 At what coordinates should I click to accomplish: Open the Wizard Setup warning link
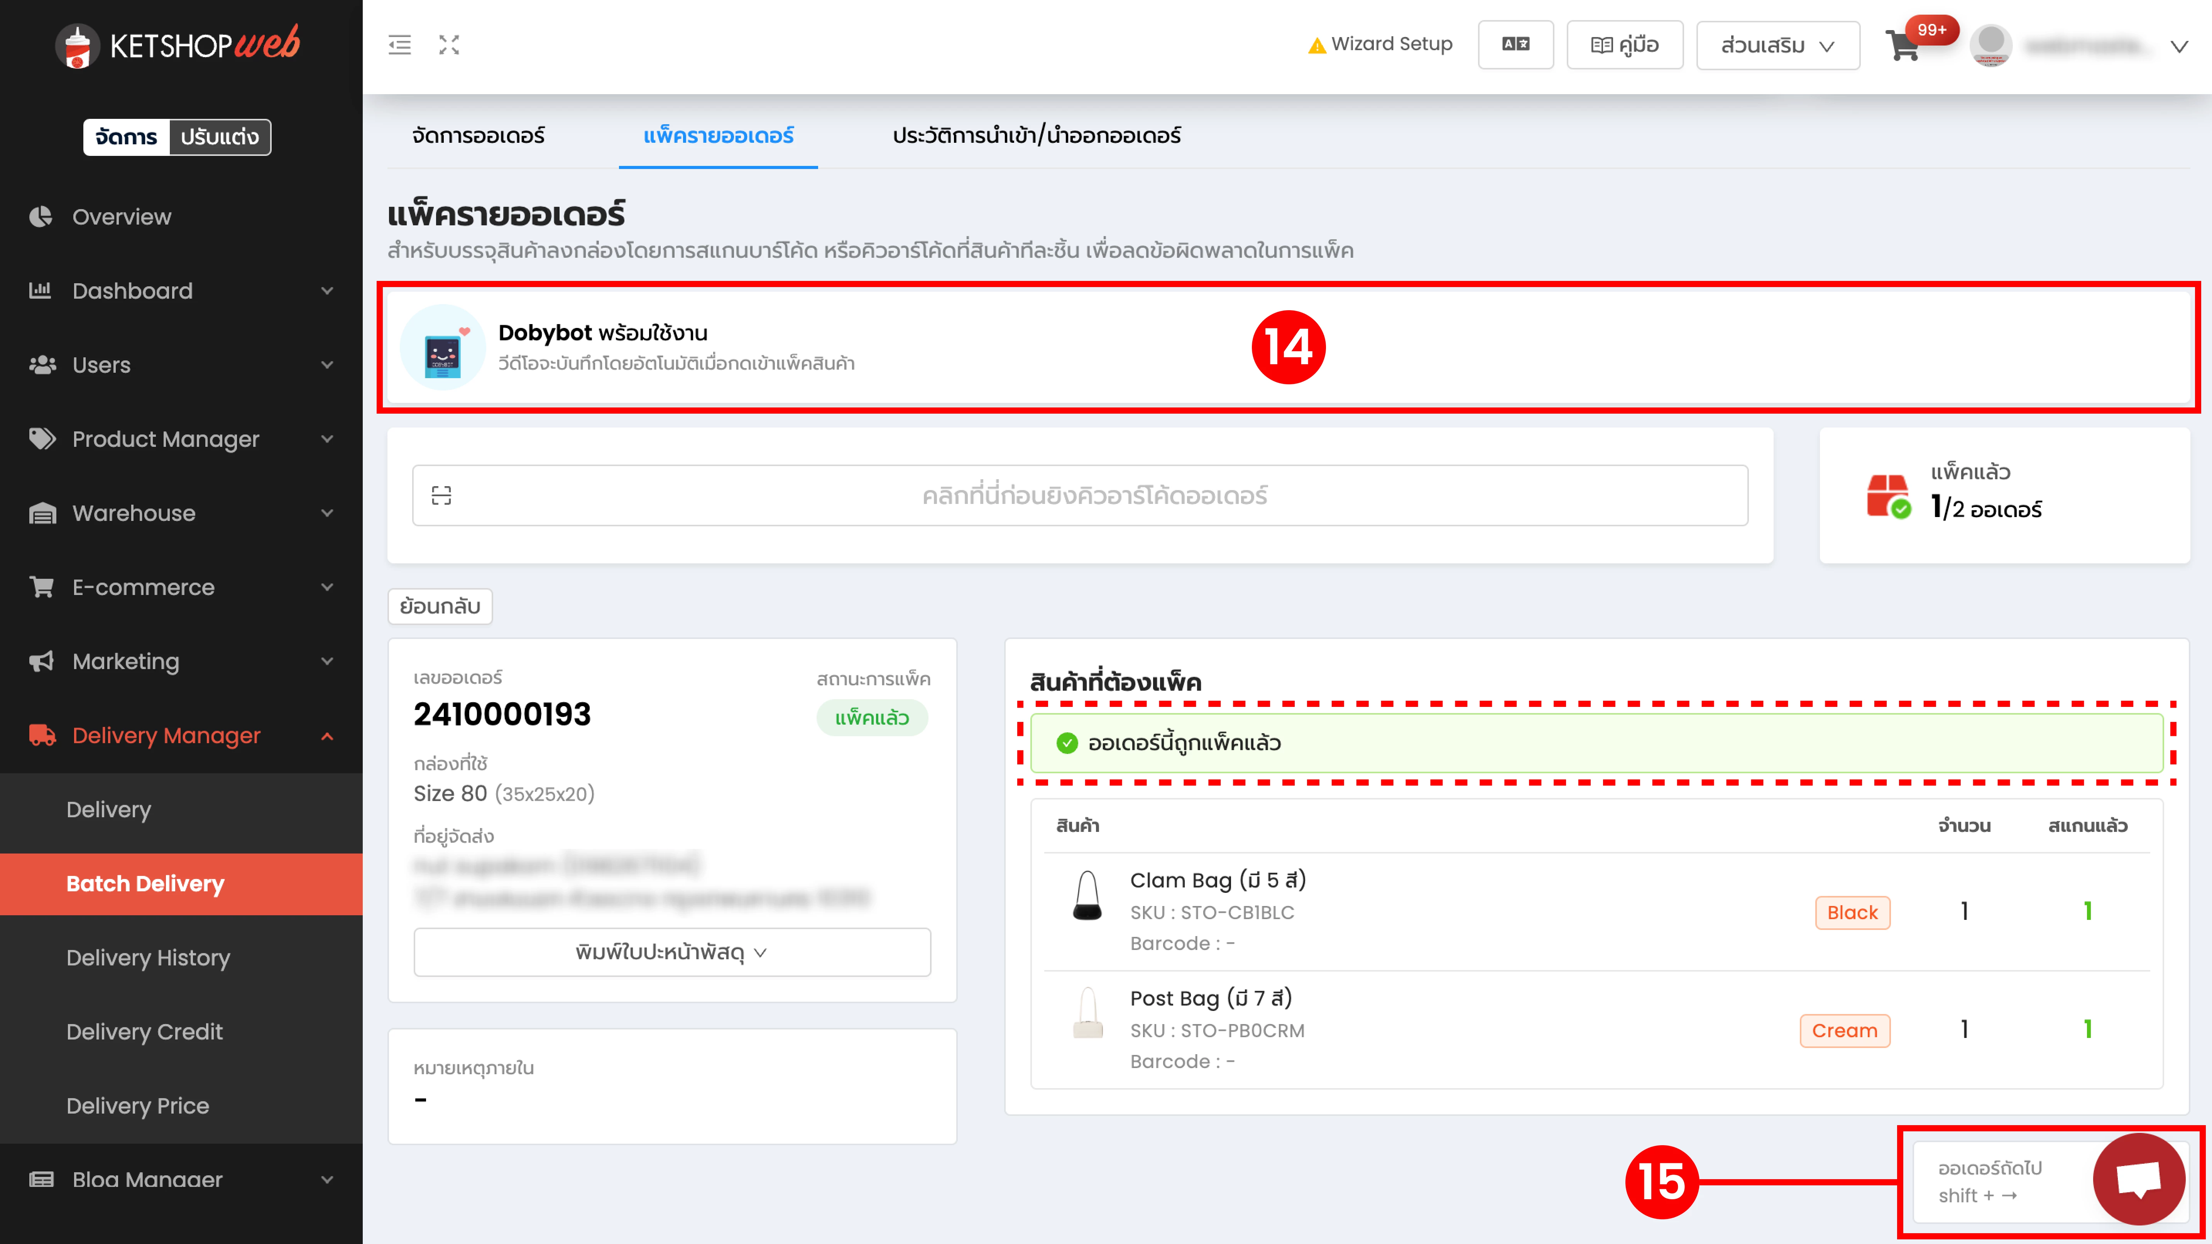[1380, 45]
